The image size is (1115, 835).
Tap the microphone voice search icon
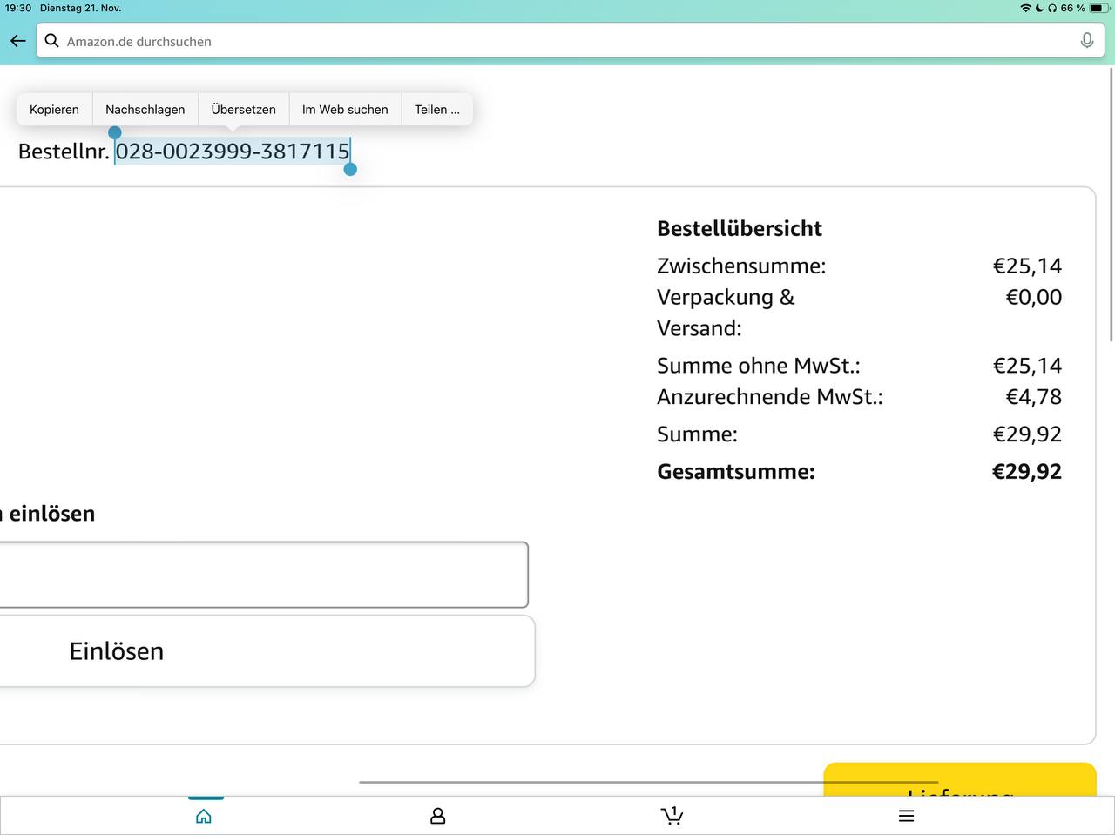point(1086,41)
